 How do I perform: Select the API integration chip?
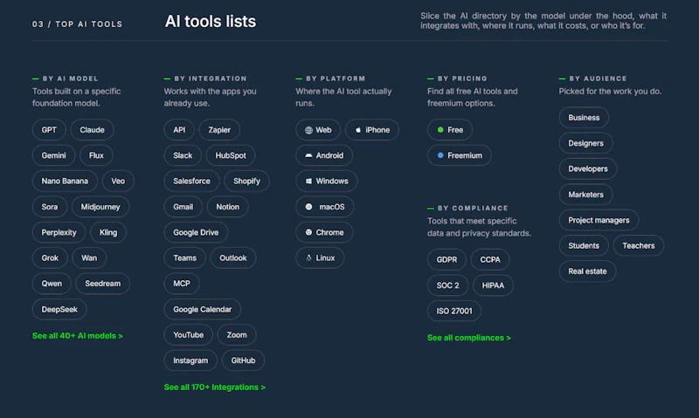pyautogui.click(x=179, y=130)
